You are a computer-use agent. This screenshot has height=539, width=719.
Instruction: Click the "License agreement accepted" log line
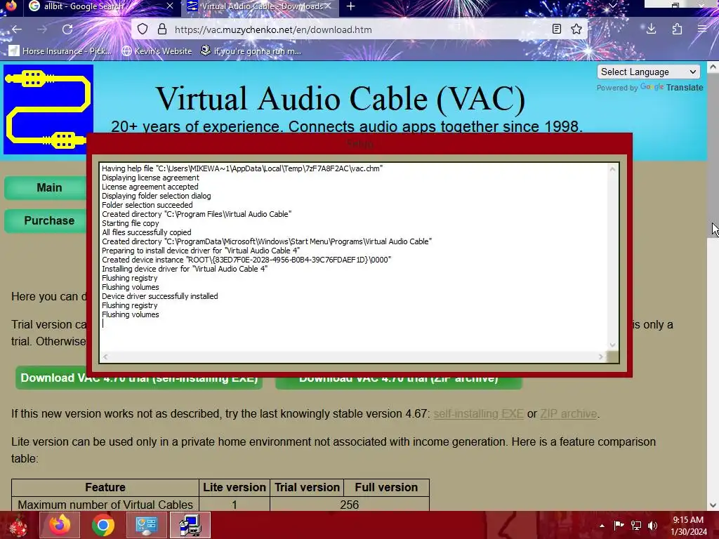pos(150,187)
